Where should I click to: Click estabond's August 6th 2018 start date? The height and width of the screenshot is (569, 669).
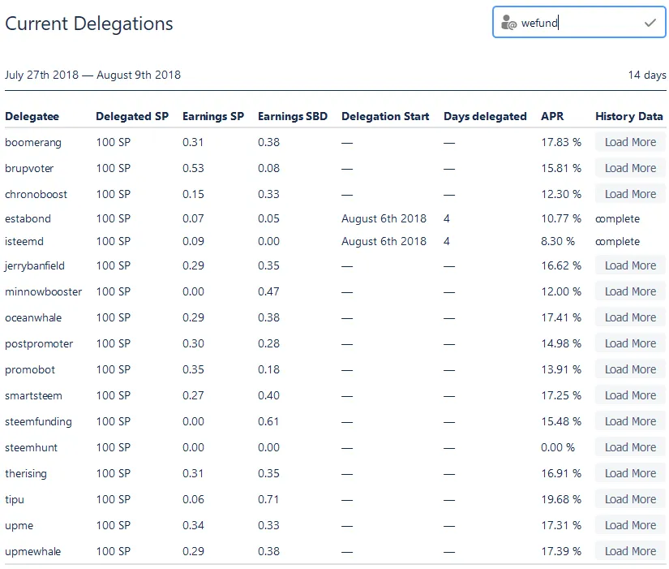pos(384,218)
